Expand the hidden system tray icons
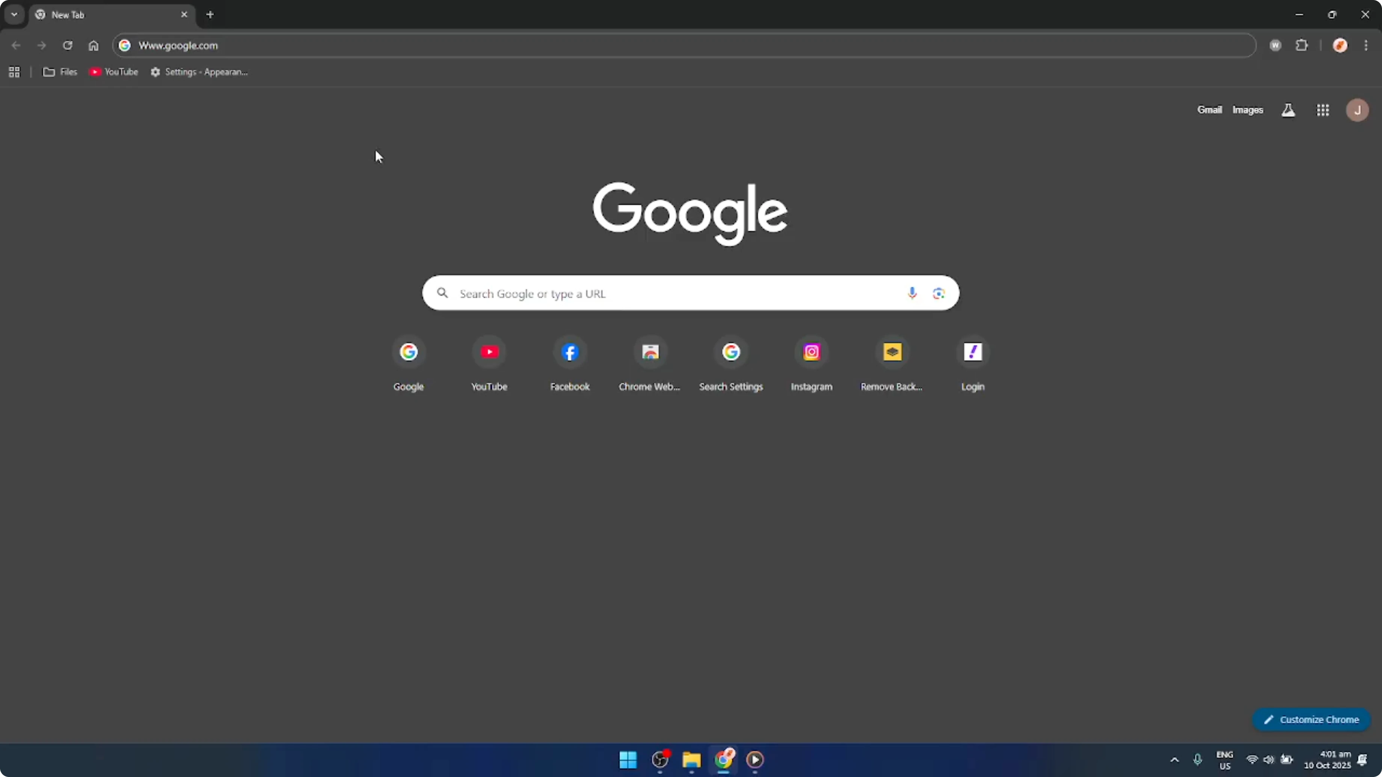Viewport: 1382px width, 777px height. [x=1174, y=760]
